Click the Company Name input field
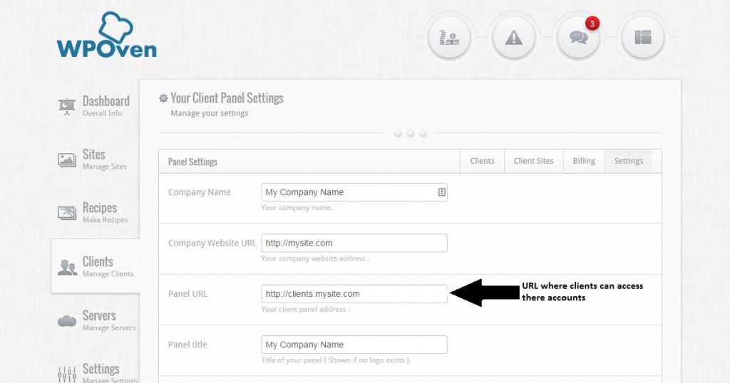Screen dimensions: 730x383 (354, 192)
